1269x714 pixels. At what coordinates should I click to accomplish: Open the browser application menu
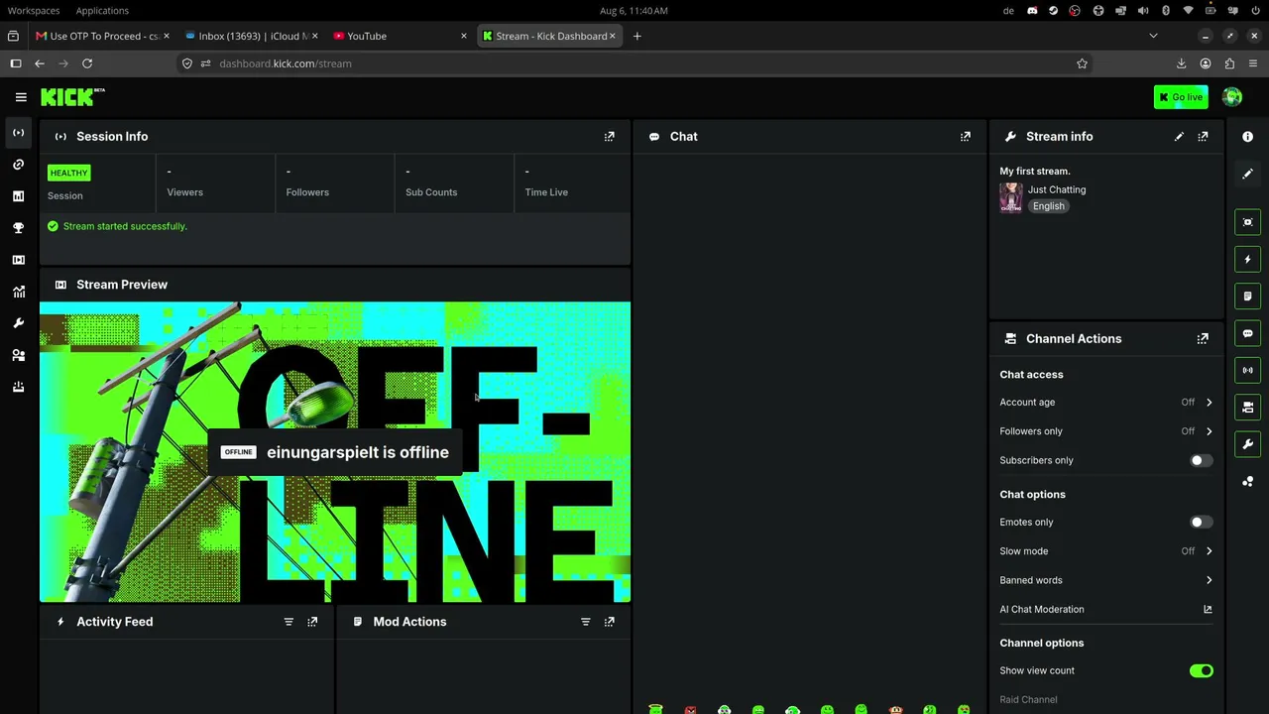(x=1253, y=63)
